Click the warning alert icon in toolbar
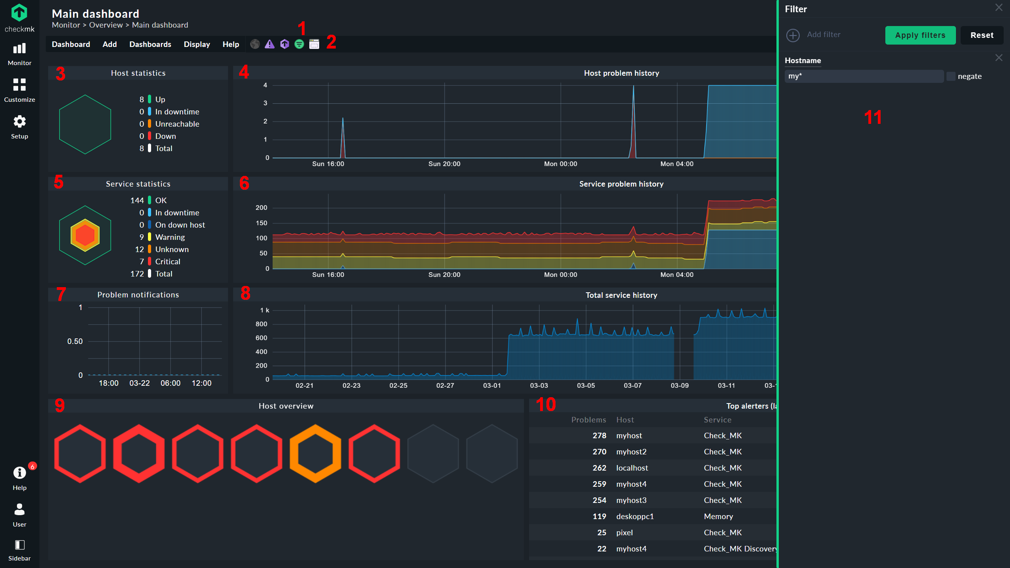1010x568 pixels. click(x=269, y=45)
